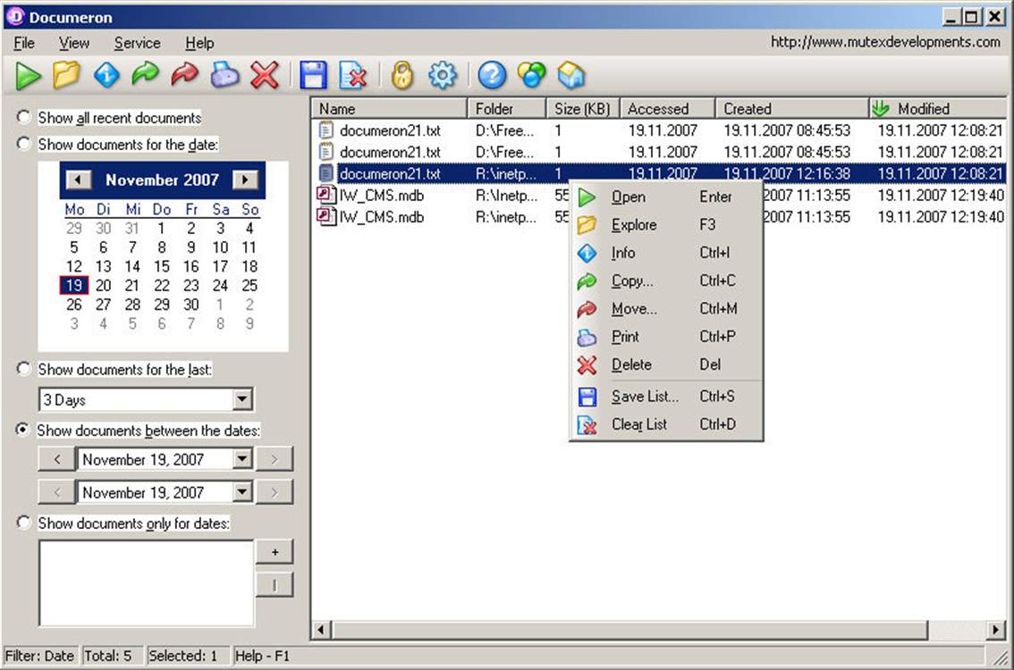Screen dimensions: 1014x670
Task: Click the Save List disk icon in context menu
Action: [587, 397]
